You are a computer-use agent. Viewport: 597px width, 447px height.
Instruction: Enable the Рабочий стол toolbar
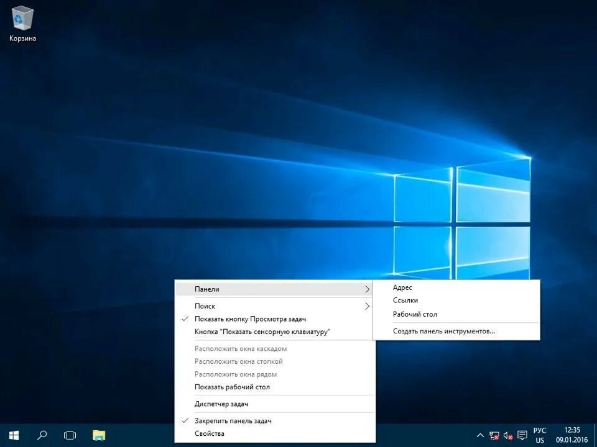(456, 314)
